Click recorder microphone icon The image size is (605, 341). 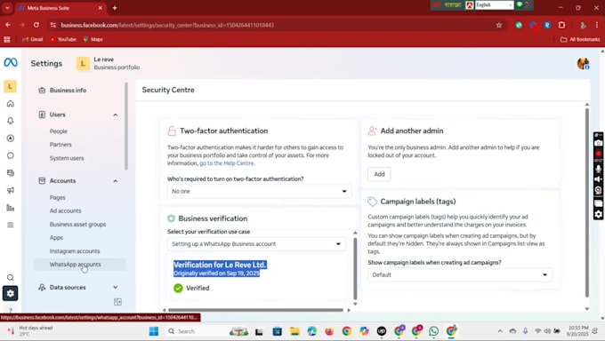pos(599,169)
